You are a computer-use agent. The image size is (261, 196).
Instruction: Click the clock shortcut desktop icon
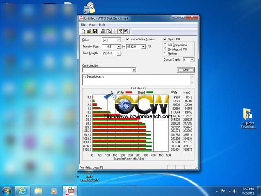89,8
